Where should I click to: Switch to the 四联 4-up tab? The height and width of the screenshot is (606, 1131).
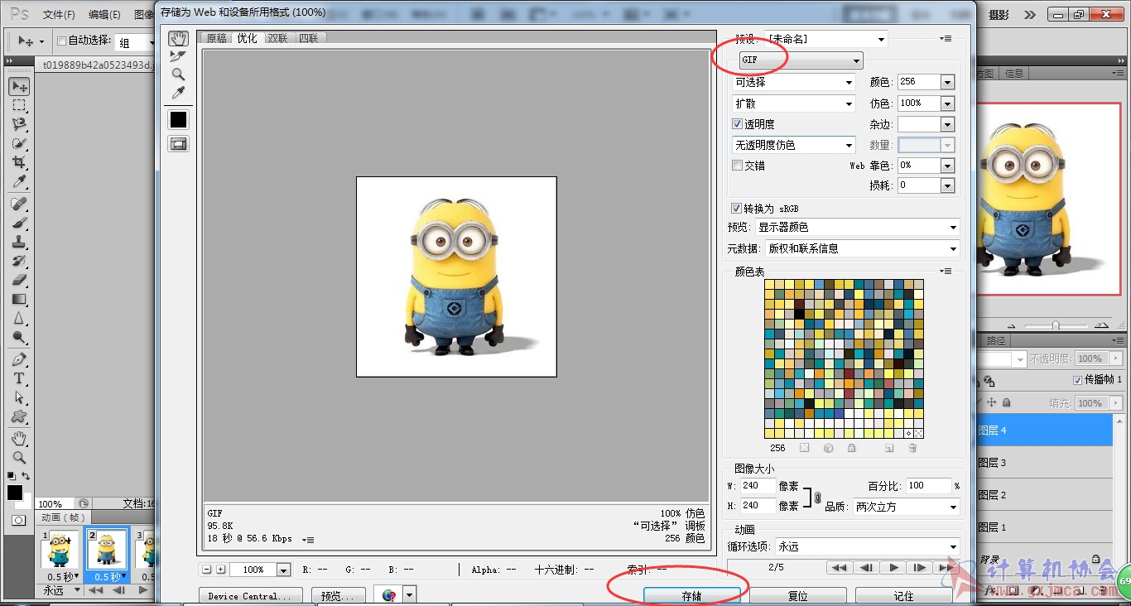(309, 38)
